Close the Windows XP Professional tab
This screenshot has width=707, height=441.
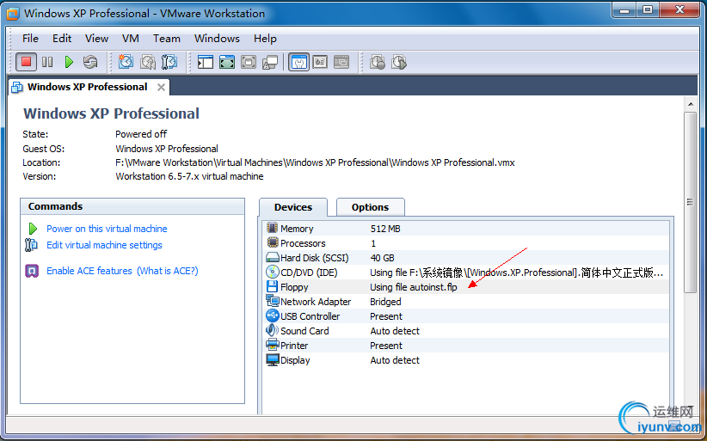160,87
